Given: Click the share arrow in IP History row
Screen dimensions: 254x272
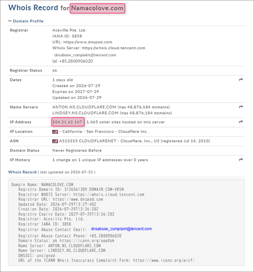Looking at the screenshot, I should coord(241,160).
